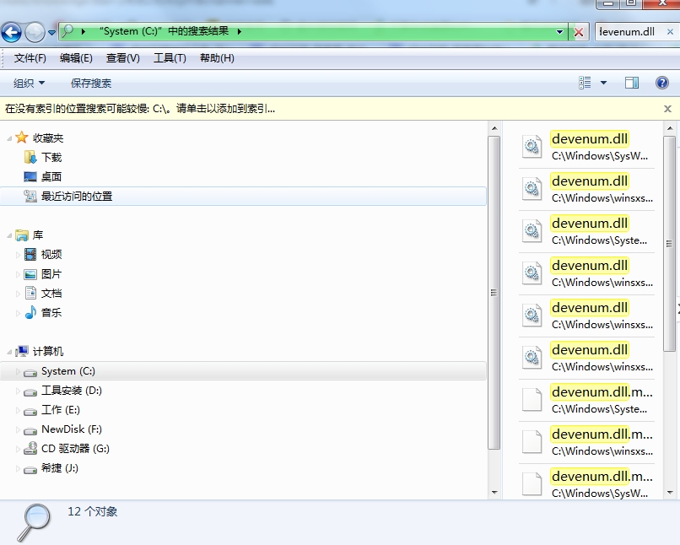The image size is (680, 545).
Task: Open the 组织 dropdown
Action: tap(29, 83)
